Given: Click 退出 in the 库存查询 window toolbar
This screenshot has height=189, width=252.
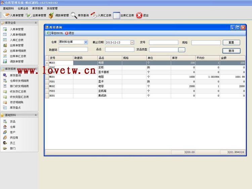Looking at the screenshot, I should [x=70, y=33].
